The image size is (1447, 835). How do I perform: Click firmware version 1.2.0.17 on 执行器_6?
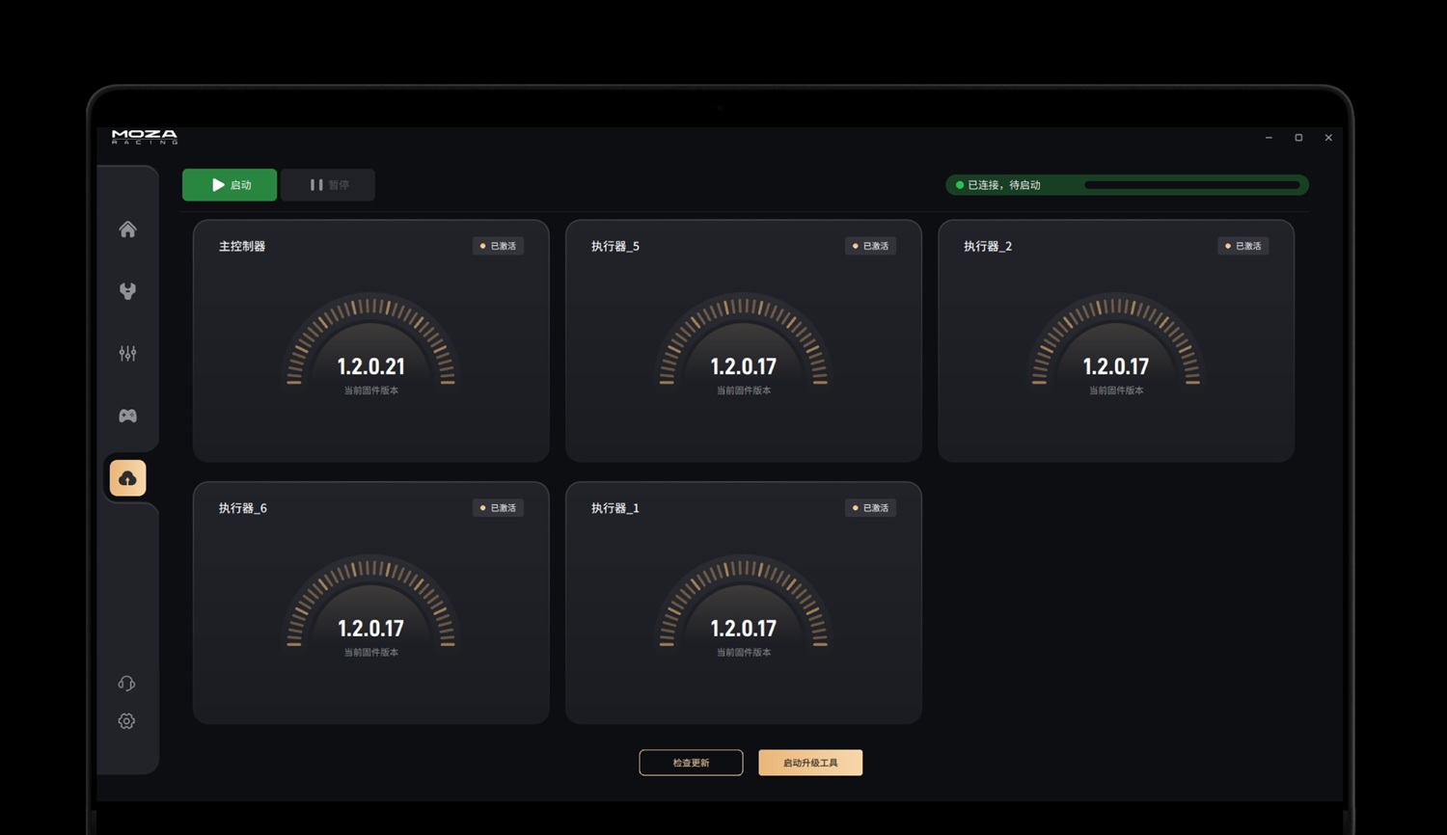(x=371, y=629)
